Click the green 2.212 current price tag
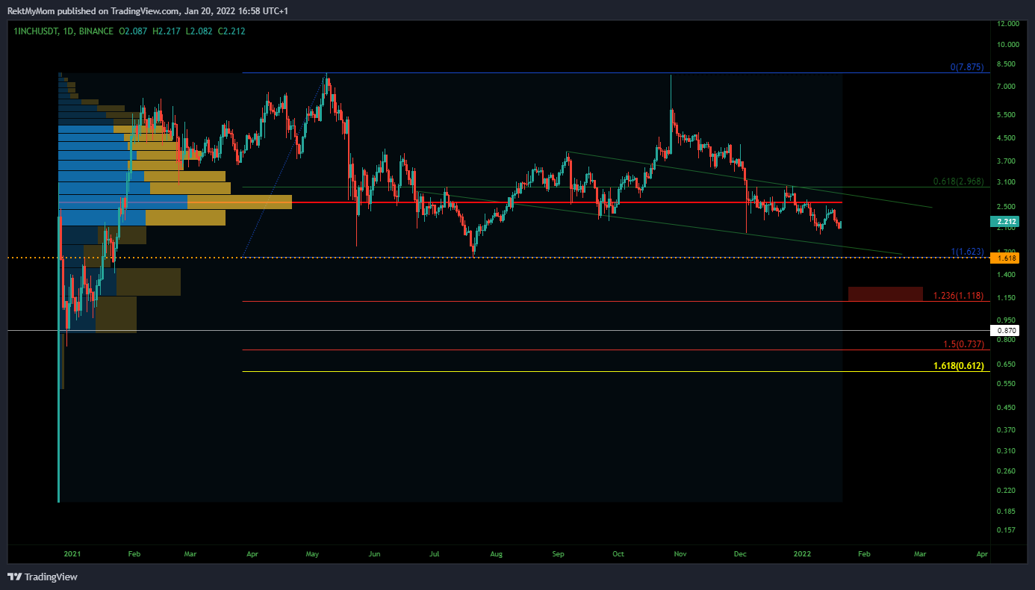Image resolution: width=1035 pixels, height=590 pixels. point(1004,222)
